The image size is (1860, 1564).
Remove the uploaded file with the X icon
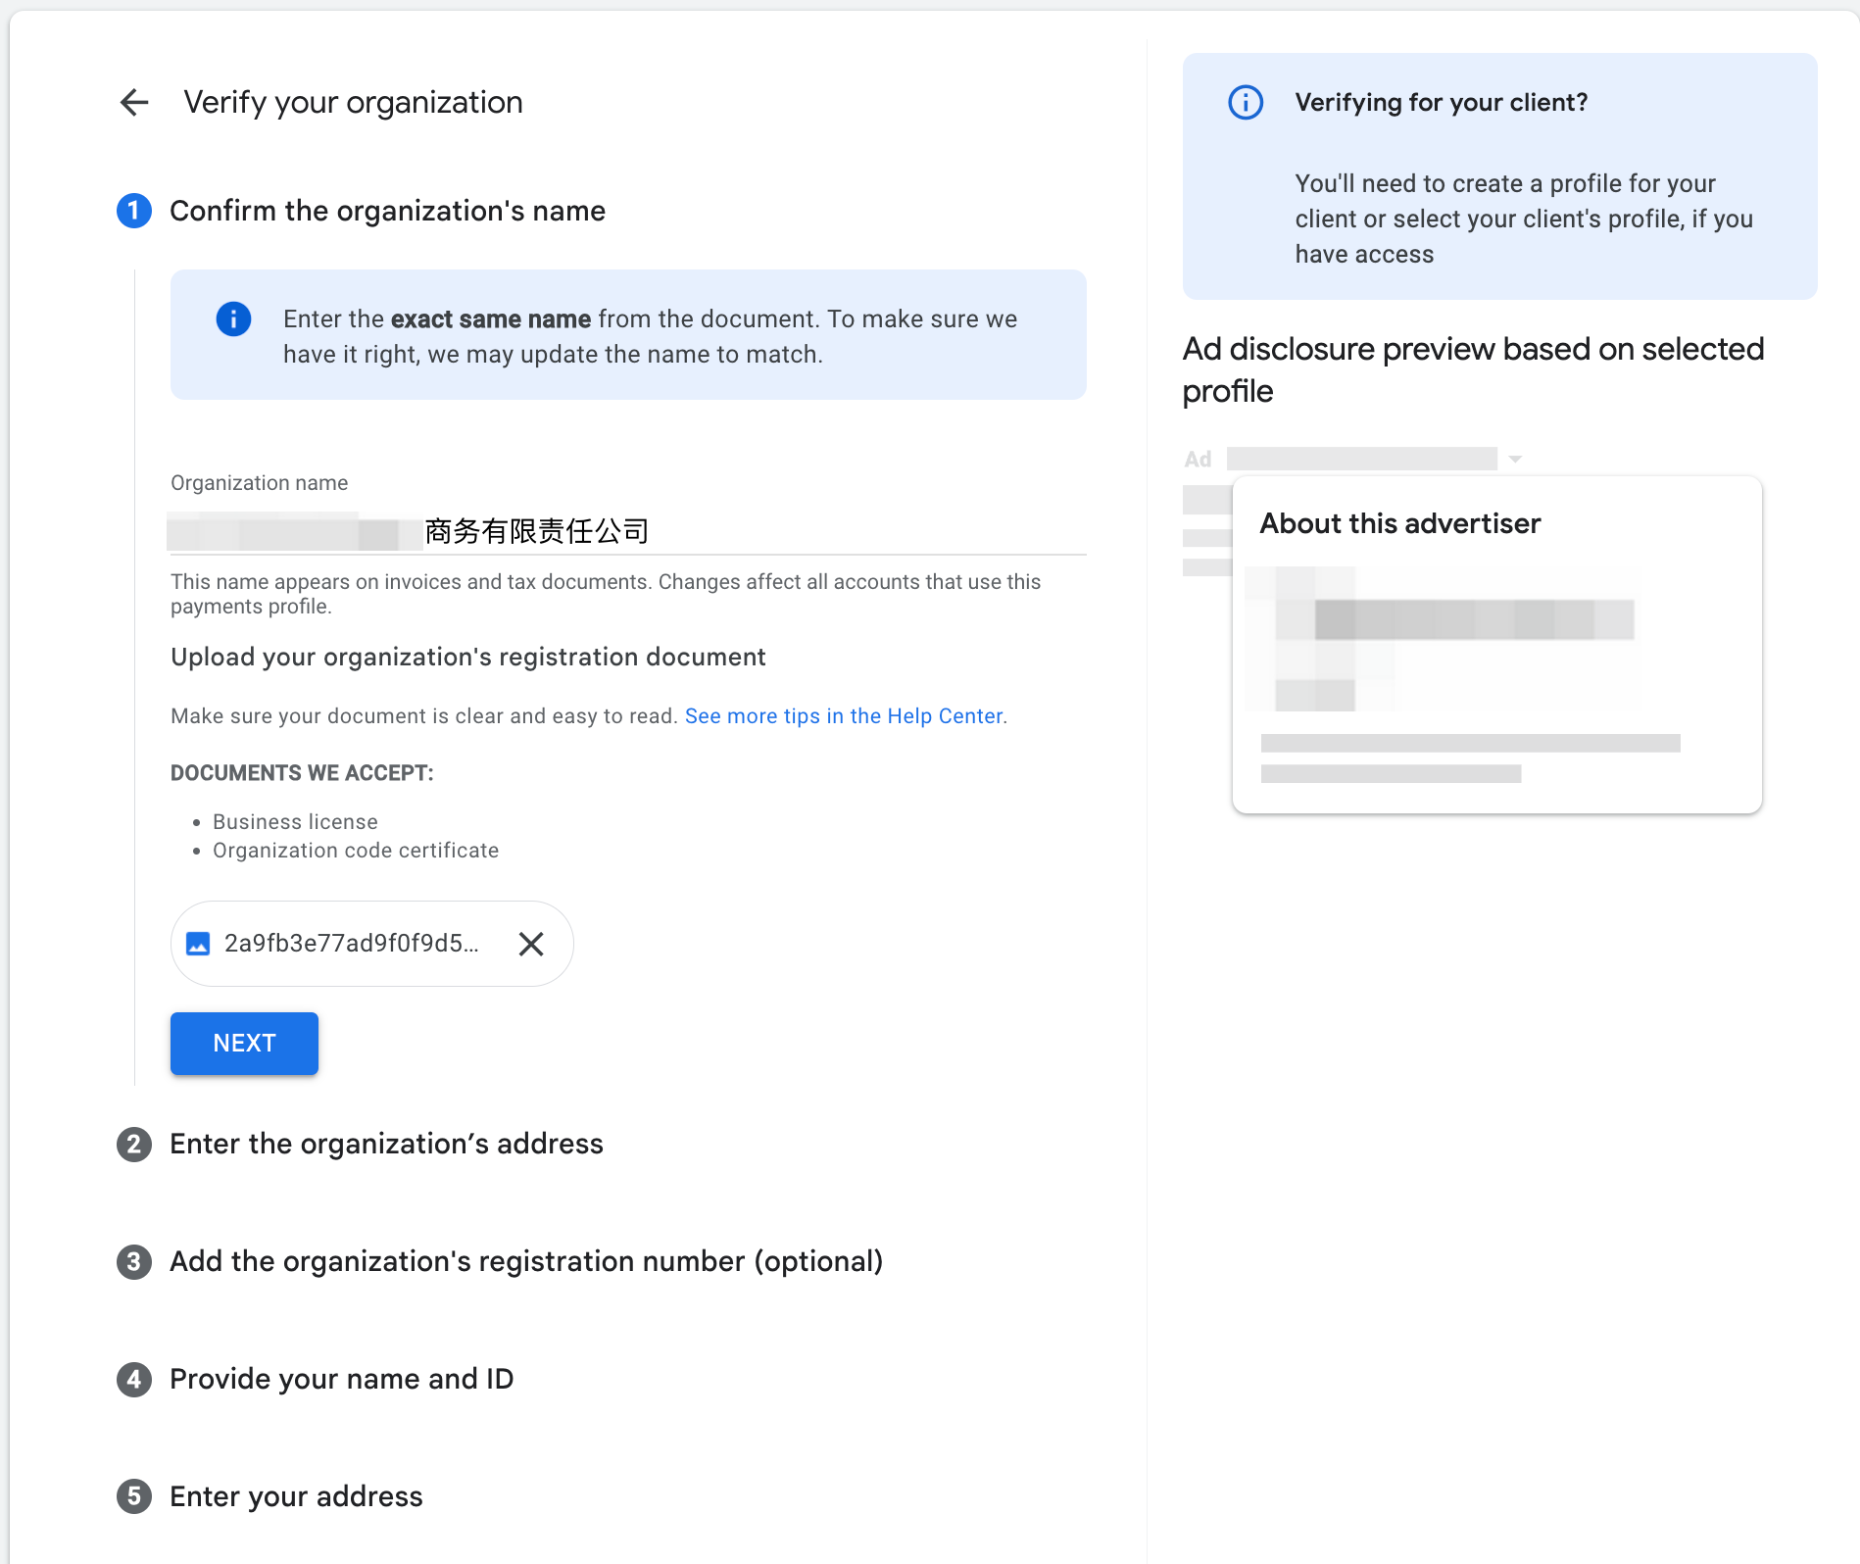(x=531, y=944)
